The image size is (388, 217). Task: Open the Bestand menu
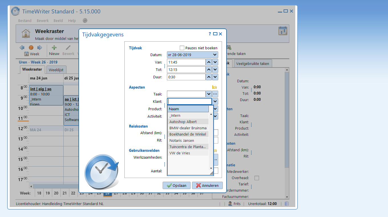pos(25,21)
